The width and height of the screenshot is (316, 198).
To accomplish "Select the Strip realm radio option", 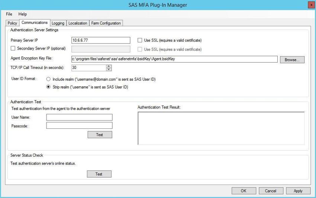I will coord(48,87).
